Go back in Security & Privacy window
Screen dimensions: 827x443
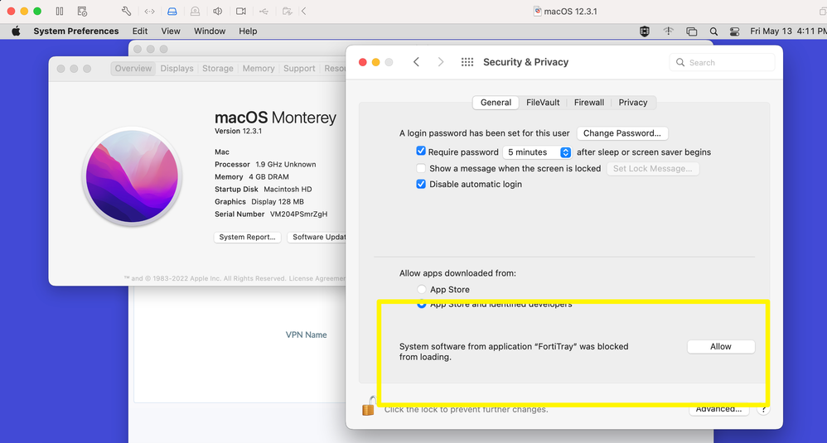(x=416, y=62)
